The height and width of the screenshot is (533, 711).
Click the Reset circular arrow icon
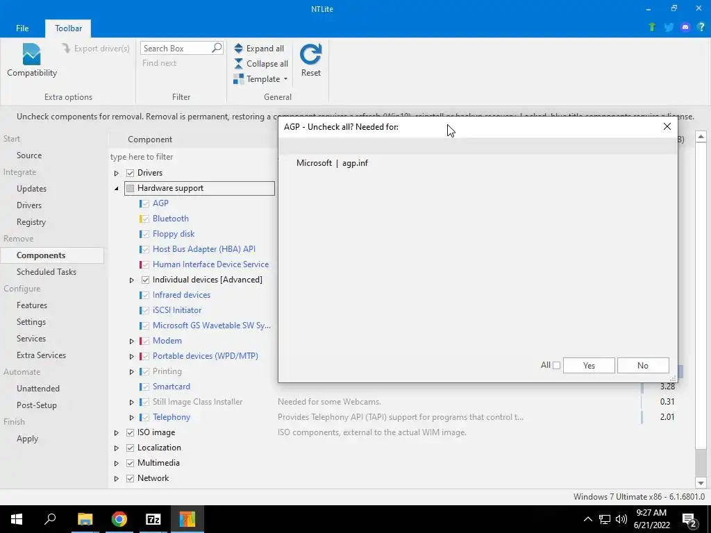310,54
